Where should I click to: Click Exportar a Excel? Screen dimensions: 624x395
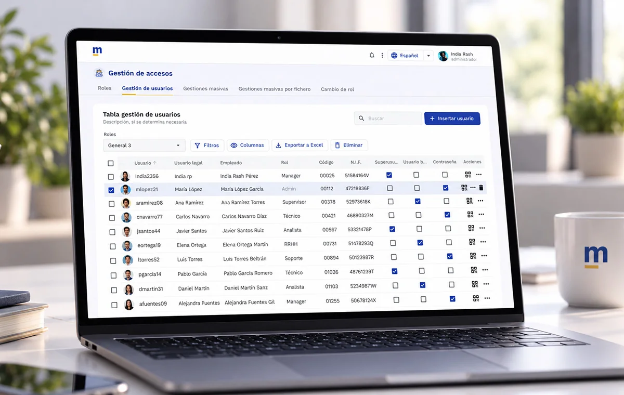pos(300,145)
